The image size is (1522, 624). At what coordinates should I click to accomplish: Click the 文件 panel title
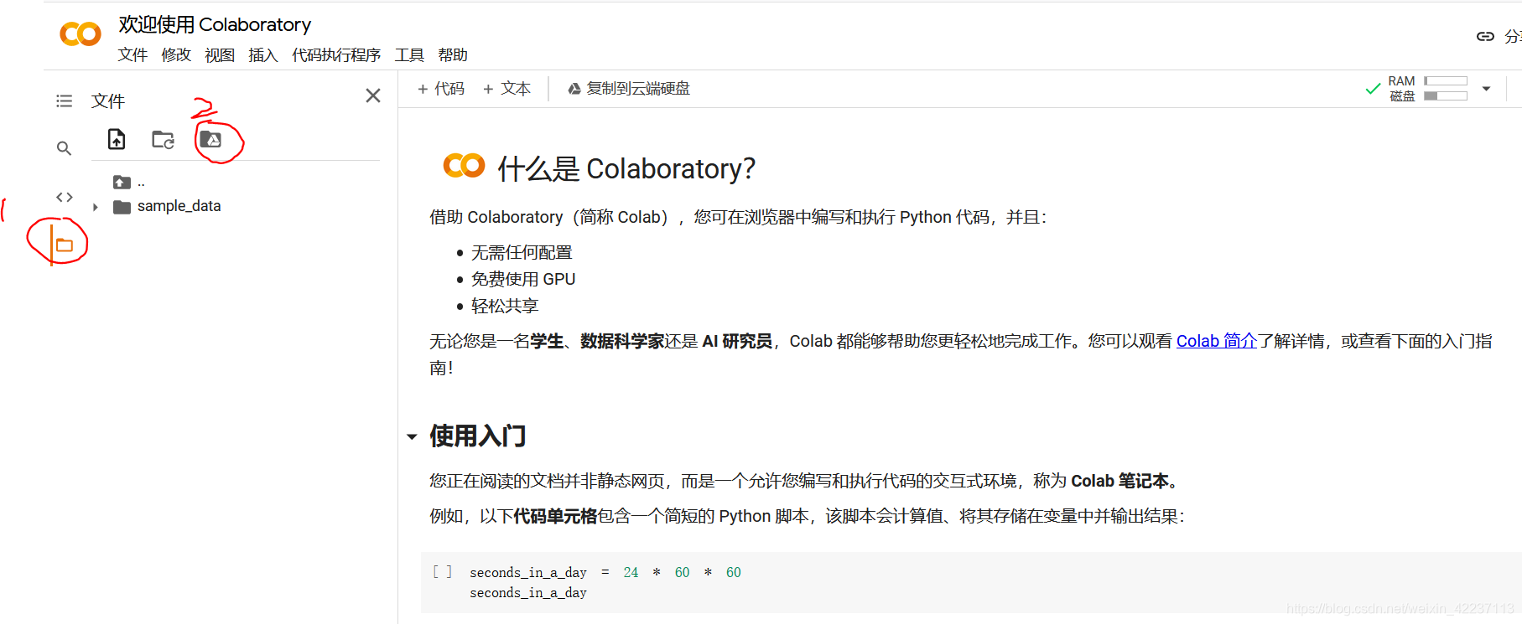108,101
